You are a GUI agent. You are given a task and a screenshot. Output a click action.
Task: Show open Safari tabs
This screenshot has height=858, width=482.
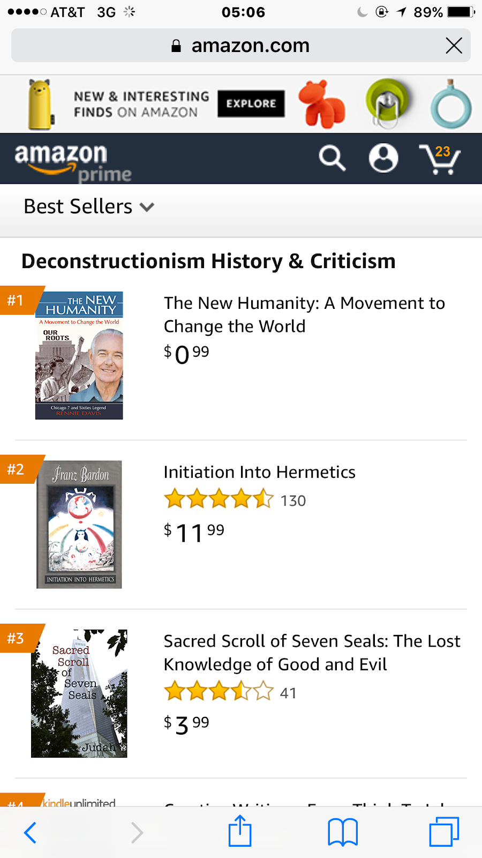click(x=444, y=832)
